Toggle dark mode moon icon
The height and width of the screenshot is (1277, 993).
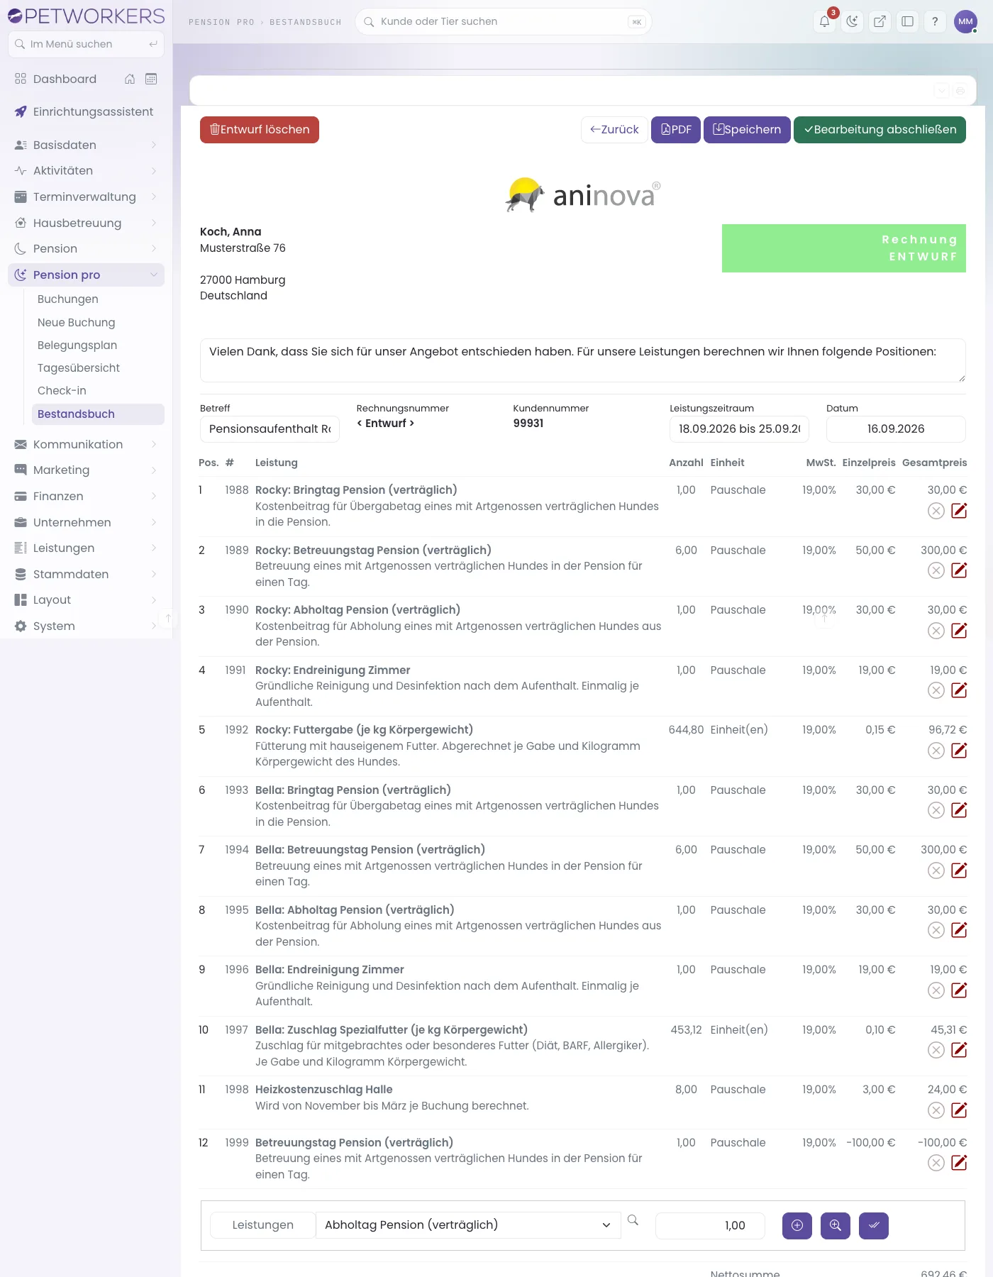click(852, 21)
